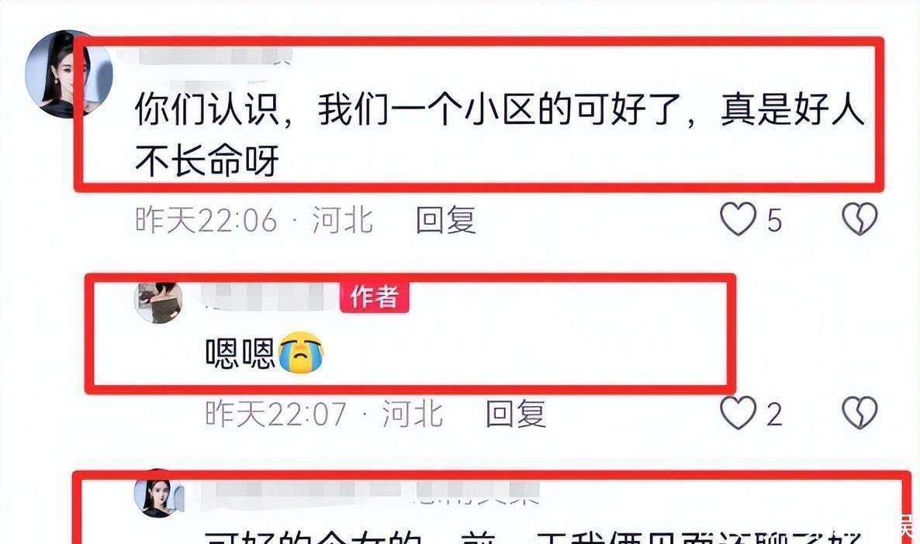Like the 22:06 comment with 5 likes
The width and height of the screenshot is (920, 544).
tap(738, 219)
